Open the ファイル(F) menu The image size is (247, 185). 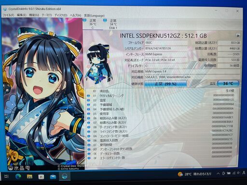pos(9,15)
